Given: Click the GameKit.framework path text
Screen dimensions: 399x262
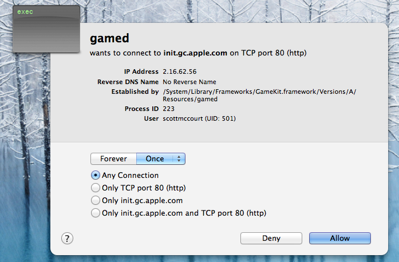Looking at the screenshot, I should click(x=259, y=95).
